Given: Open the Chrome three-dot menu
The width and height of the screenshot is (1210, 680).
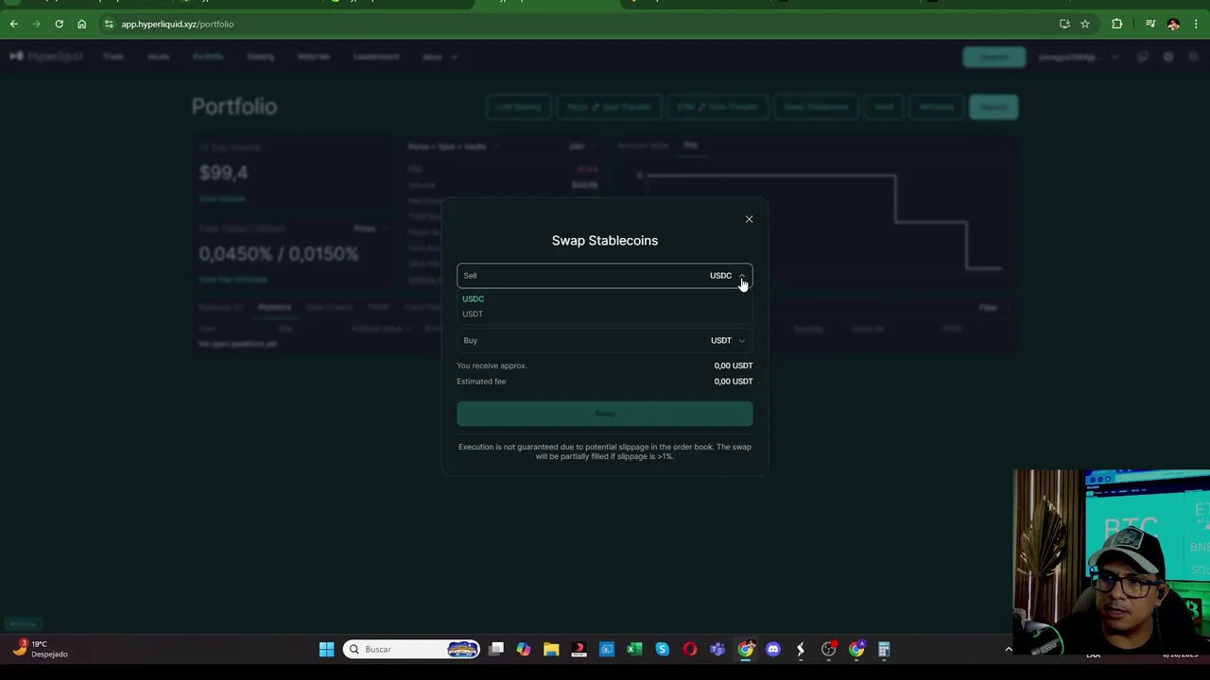Looking at the screenshot, I should tap(1196, 24).
